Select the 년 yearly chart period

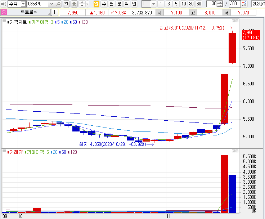tap(134, 4)
